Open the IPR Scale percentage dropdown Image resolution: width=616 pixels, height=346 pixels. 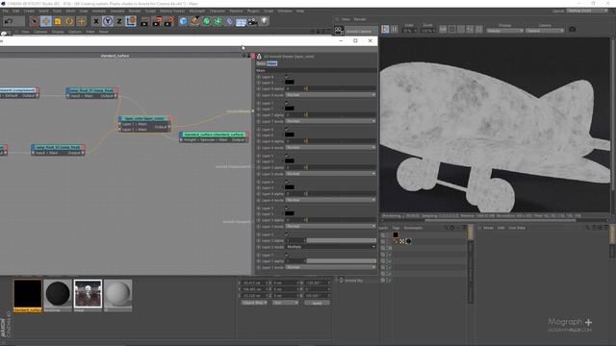[409, 30]
